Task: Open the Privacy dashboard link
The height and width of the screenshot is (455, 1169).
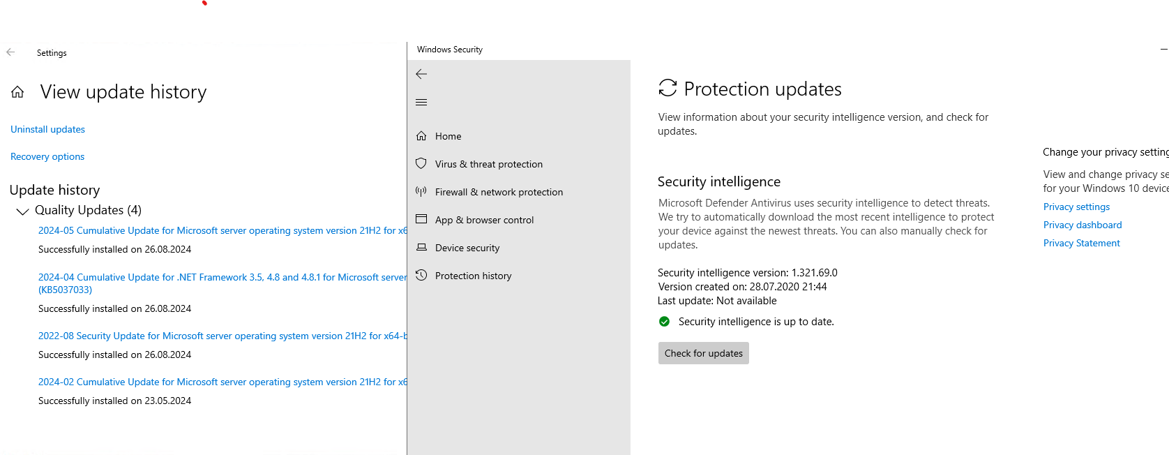Action: click(1083, 225)
